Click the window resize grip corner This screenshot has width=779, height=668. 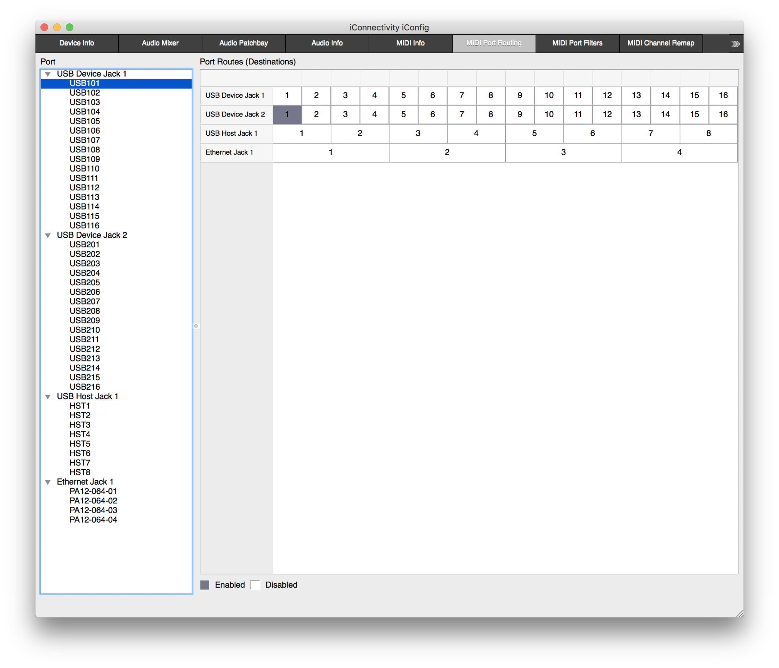click(739, 613)
